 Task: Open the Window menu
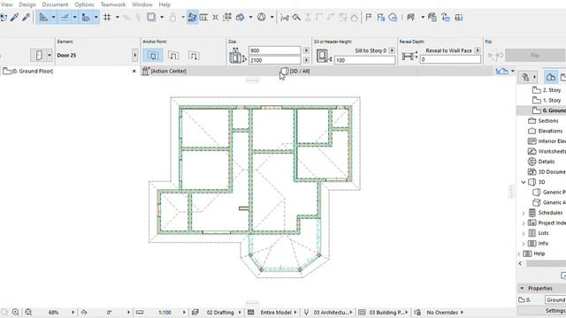coord(141,4)
